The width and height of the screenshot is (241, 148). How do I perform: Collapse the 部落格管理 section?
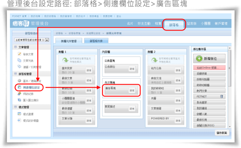(16, 74)
